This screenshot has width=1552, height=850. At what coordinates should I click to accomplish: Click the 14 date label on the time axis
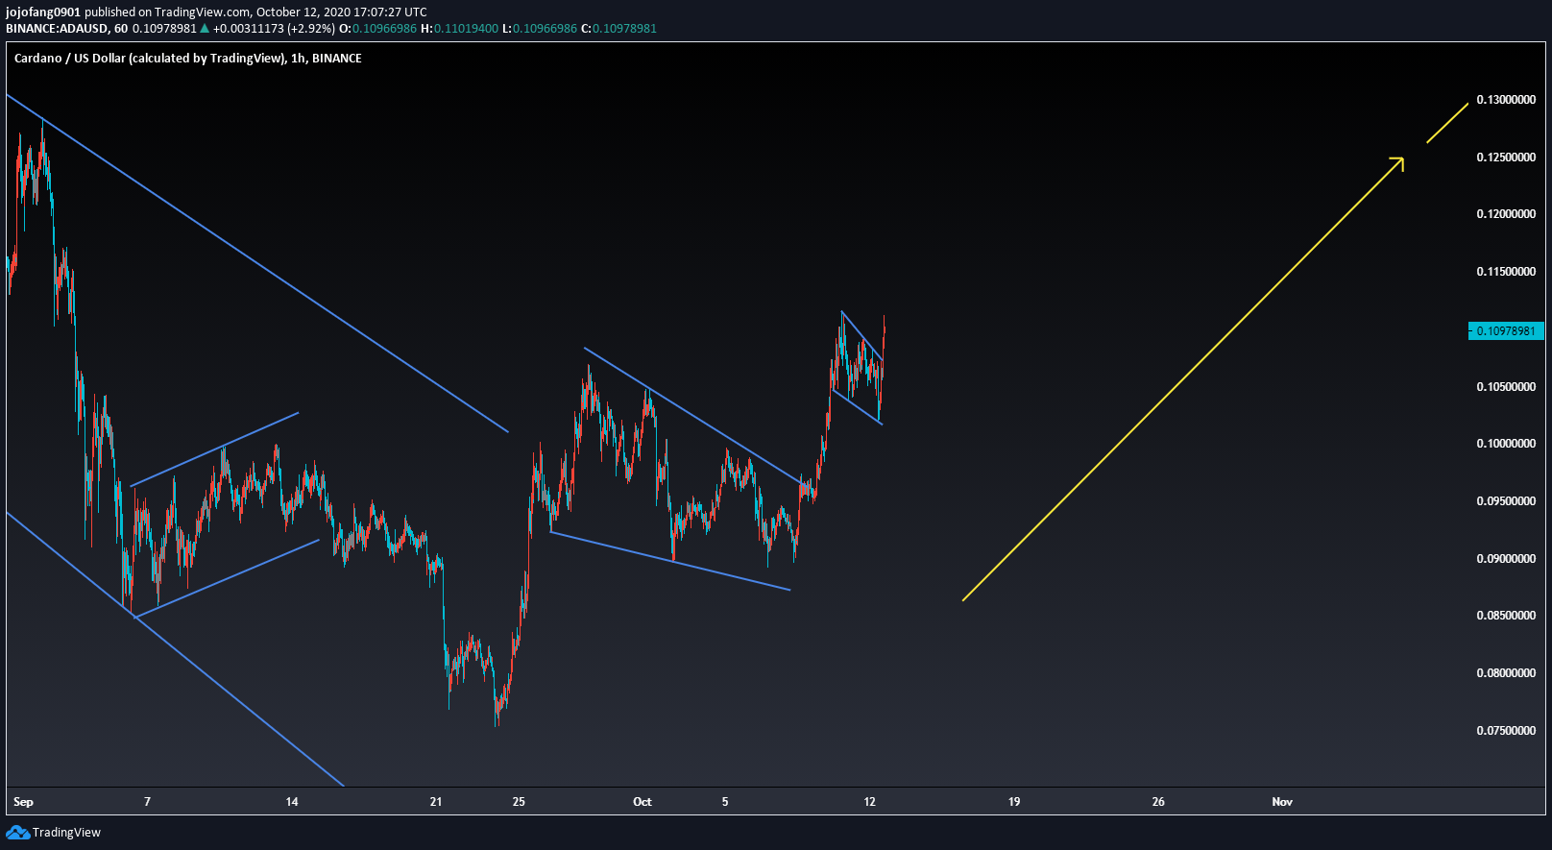point(292,802)
